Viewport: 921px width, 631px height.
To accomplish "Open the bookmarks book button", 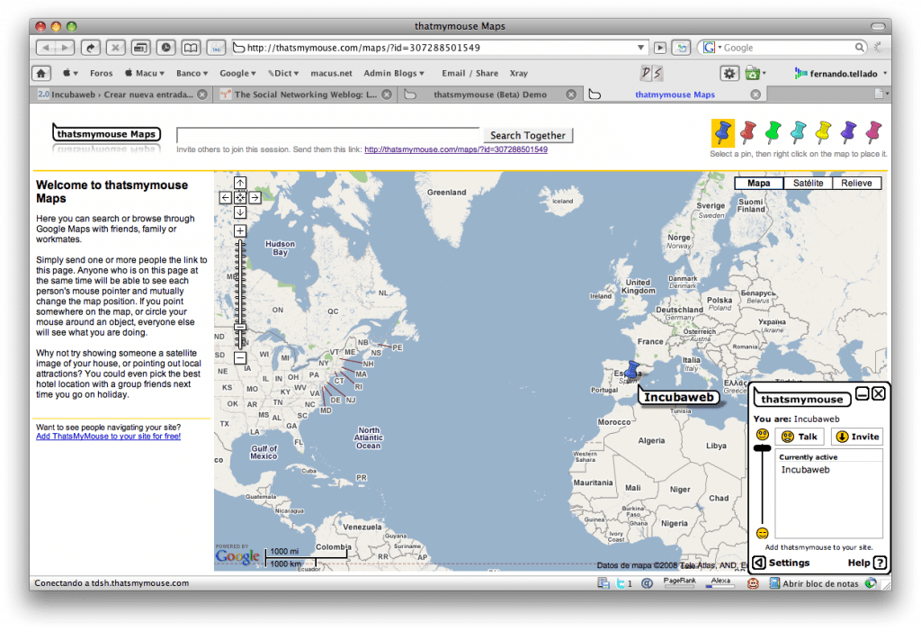I will click(191, 48).
